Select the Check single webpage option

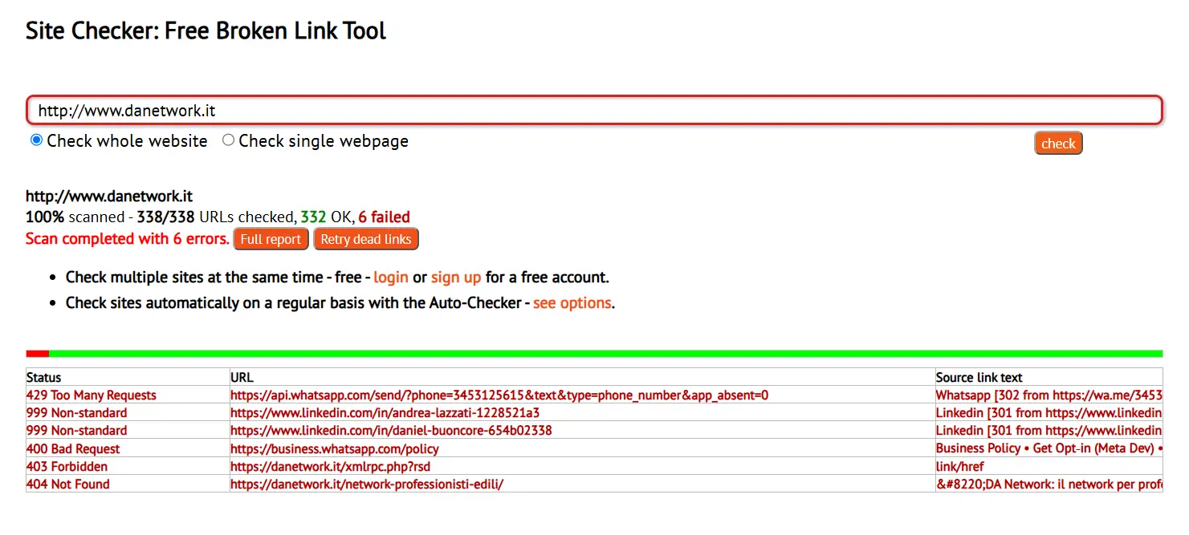[228, 140]
